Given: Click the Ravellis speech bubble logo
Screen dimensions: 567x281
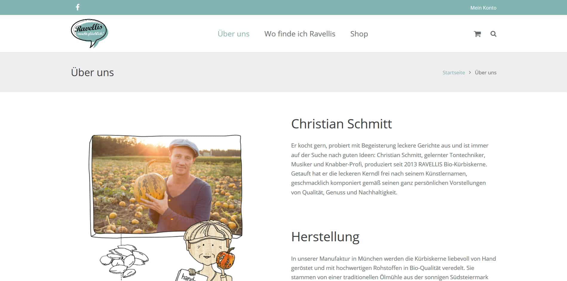Looking at the screenshot, I should pyautogui.click(x=89, y=33).
